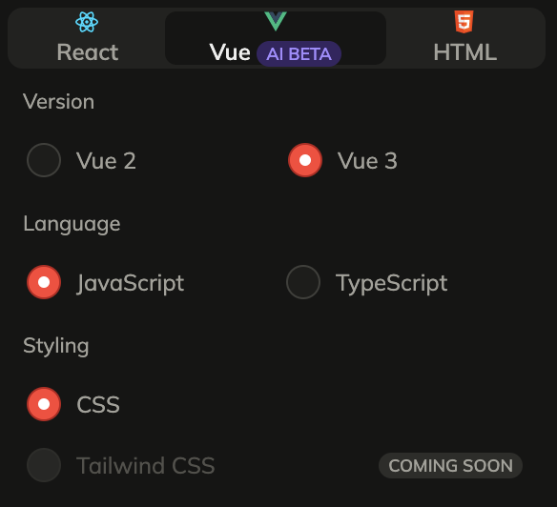Viewport: 557px width, 507px height.
Task: Switch to the React tab
Action: (x=88, y=38)
